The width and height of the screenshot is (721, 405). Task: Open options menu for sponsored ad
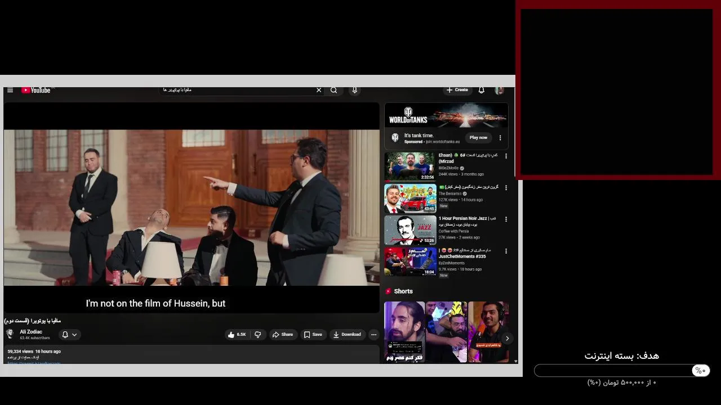click(500, 138)
